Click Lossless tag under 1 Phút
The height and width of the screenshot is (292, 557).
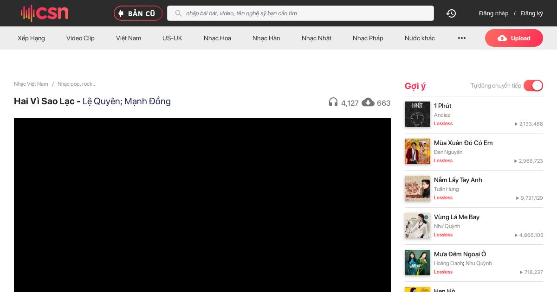(x=443, y=124)
